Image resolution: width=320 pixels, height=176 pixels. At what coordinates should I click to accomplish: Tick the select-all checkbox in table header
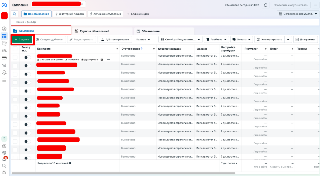[x=15, y=49]
